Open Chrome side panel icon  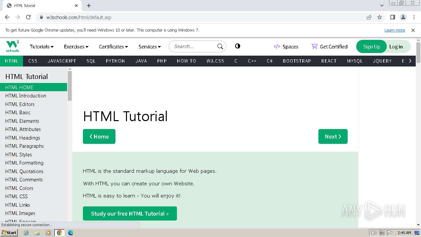[x=392, y=17]
